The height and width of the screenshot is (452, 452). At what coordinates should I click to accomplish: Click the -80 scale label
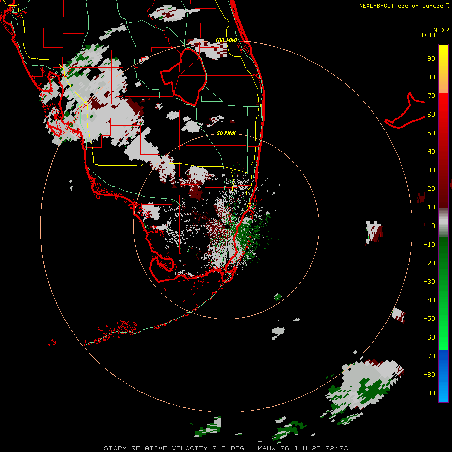click(x=429, y=375)
